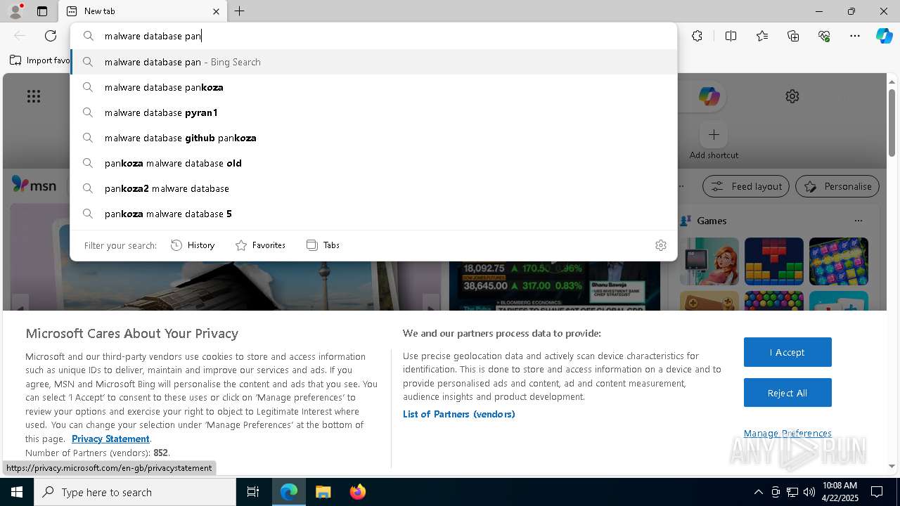
Task: Open List of Partners (vendors) link
Action: [458, 414]
